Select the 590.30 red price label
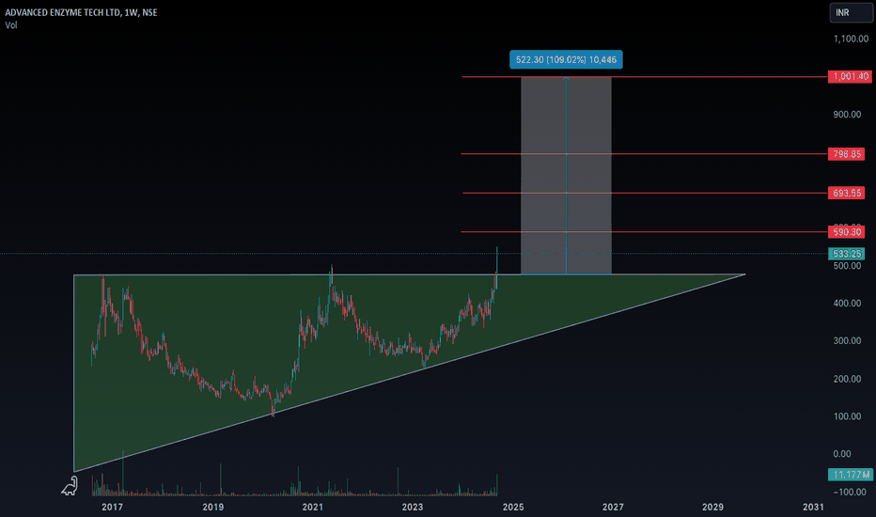Viewport: 876px width, 517px height. tap(846, 232)
